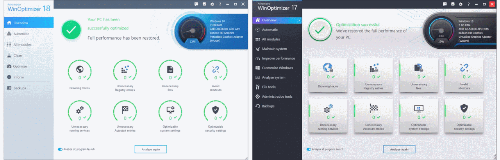Click Unnecessary Registry entries tile in WinOptimizer 17
This screenshot has width=500, height=160.
(x=373, y=75)
